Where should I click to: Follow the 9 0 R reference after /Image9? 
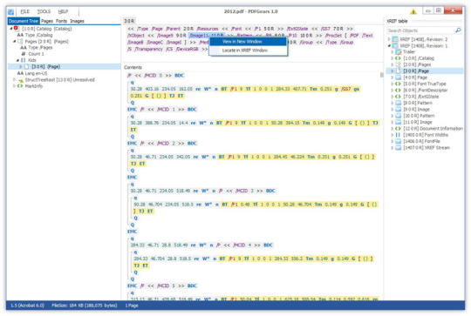[x=181, y=36]
